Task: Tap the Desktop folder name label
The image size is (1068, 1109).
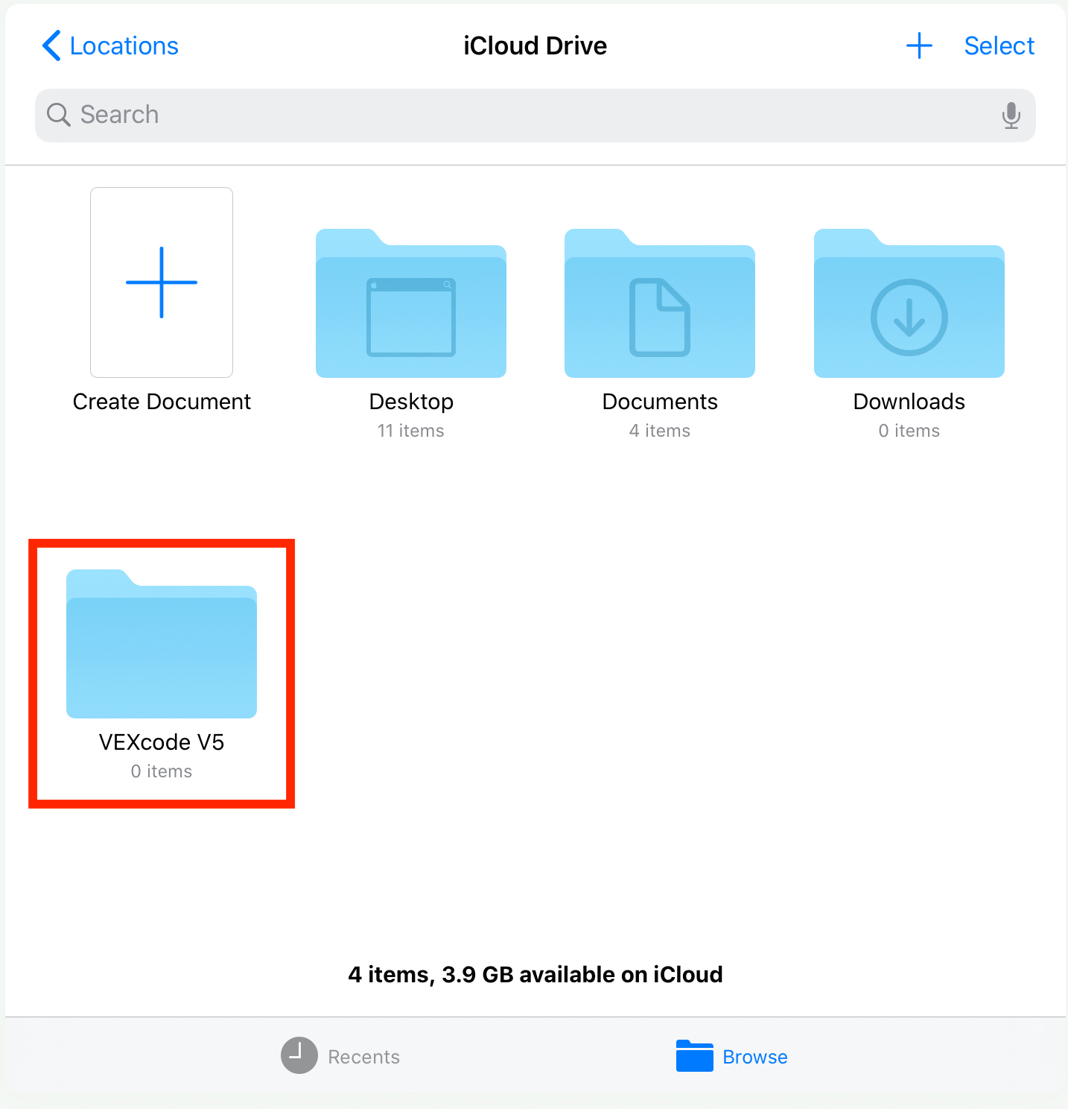Action: click(411, 402)
